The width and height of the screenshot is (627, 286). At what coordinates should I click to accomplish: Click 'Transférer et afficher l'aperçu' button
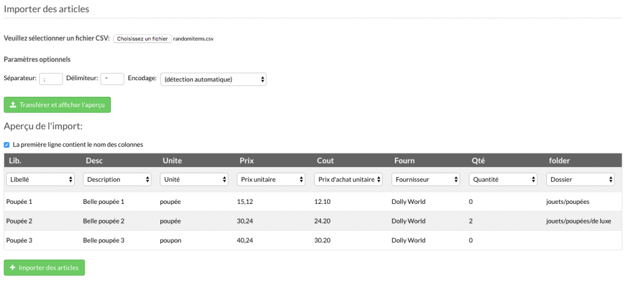[x=57, y=105]
